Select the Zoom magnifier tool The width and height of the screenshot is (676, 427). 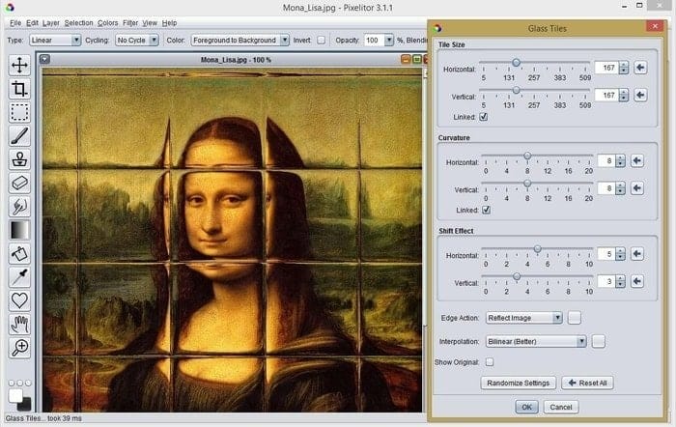[x=19, y=347]
